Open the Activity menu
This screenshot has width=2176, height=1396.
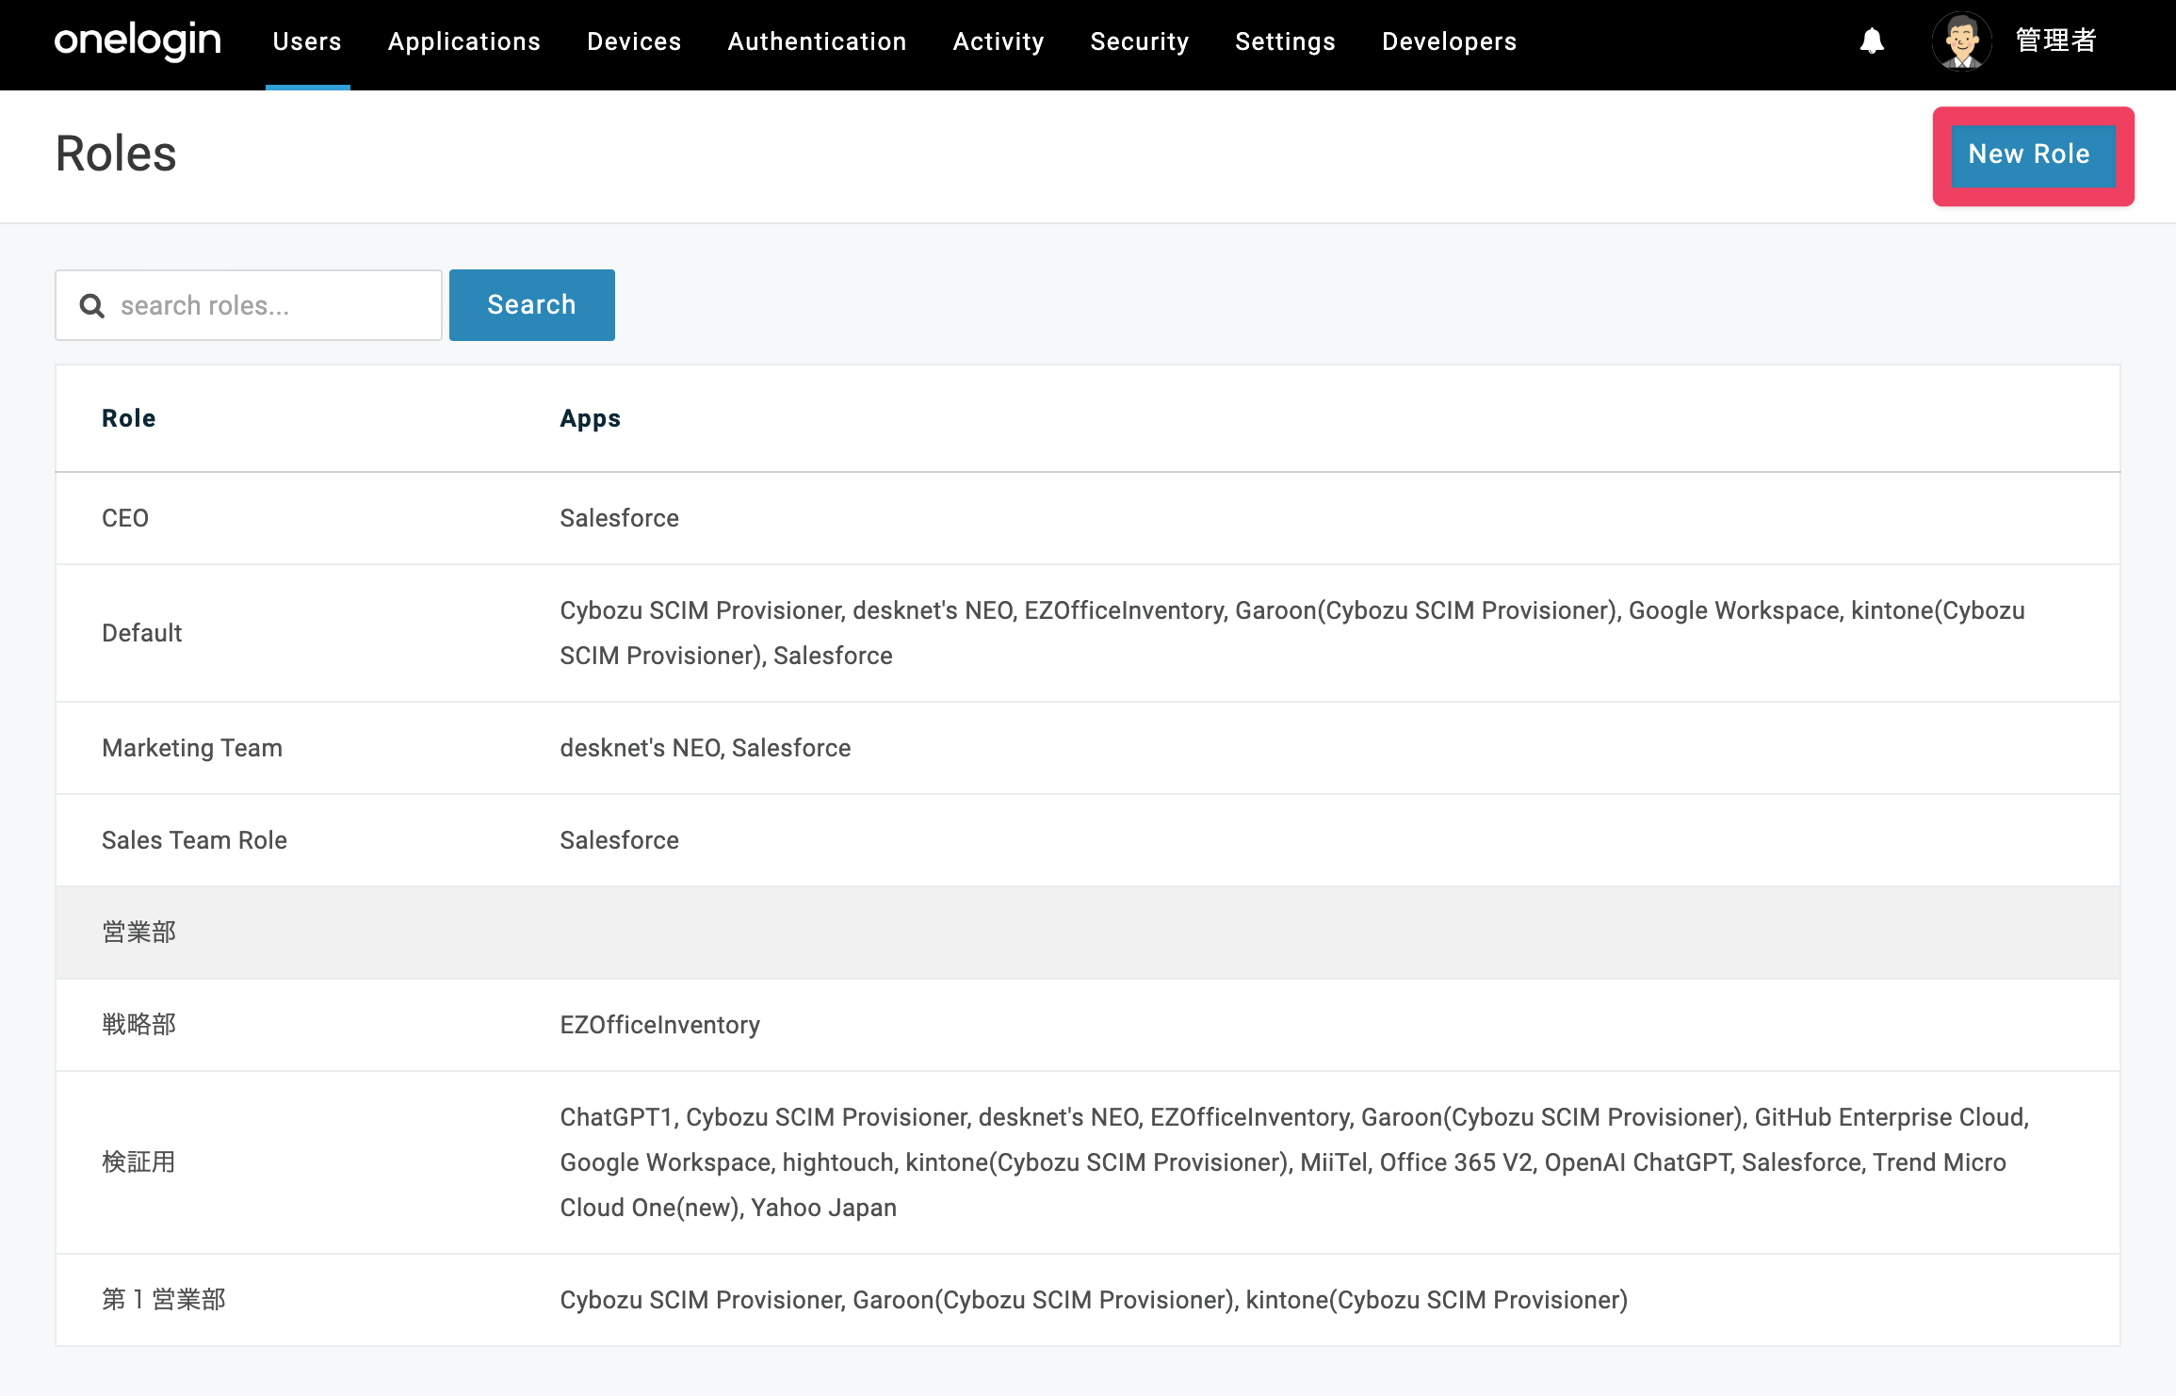(x=999, y=41)
